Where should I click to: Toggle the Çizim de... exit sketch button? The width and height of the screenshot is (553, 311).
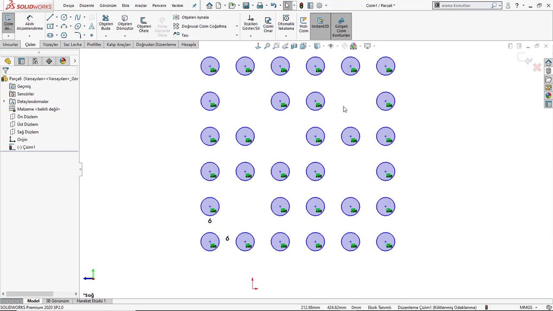[8, 23]
